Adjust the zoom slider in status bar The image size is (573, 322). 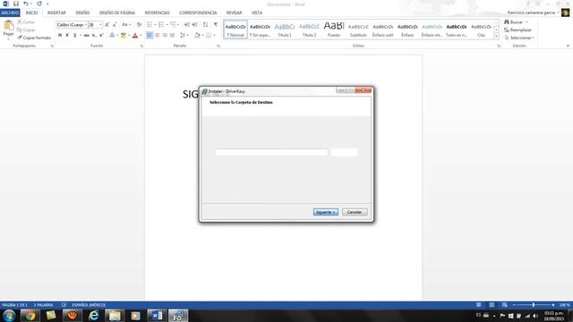point(534,305)
